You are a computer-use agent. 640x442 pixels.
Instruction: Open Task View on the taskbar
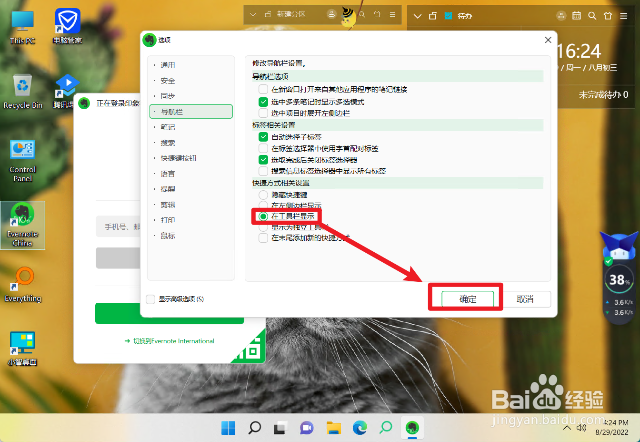(281, 428)
